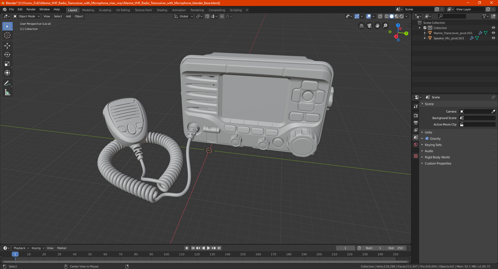Open the File menu
498x269 pixels.
pyautogui.click(x=11, y=9)
